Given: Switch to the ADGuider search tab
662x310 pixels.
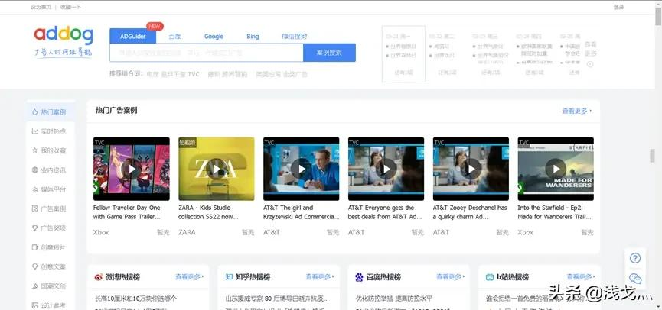Looking at the screenshot, I should pyautogui.click(x=132, y=36).
